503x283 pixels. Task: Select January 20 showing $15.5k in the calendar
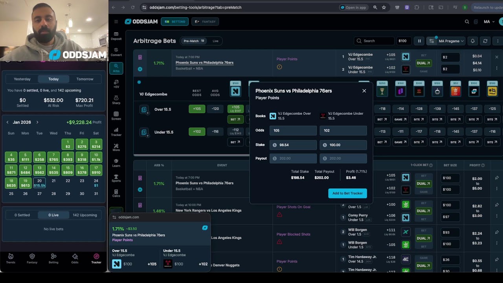point(39,183)
